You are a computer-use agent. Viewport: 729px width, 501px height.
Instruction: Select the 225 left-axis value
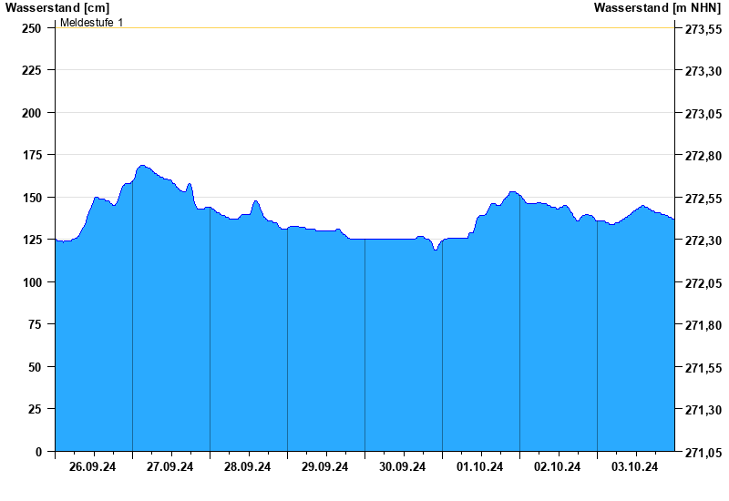tap(32, 70)
